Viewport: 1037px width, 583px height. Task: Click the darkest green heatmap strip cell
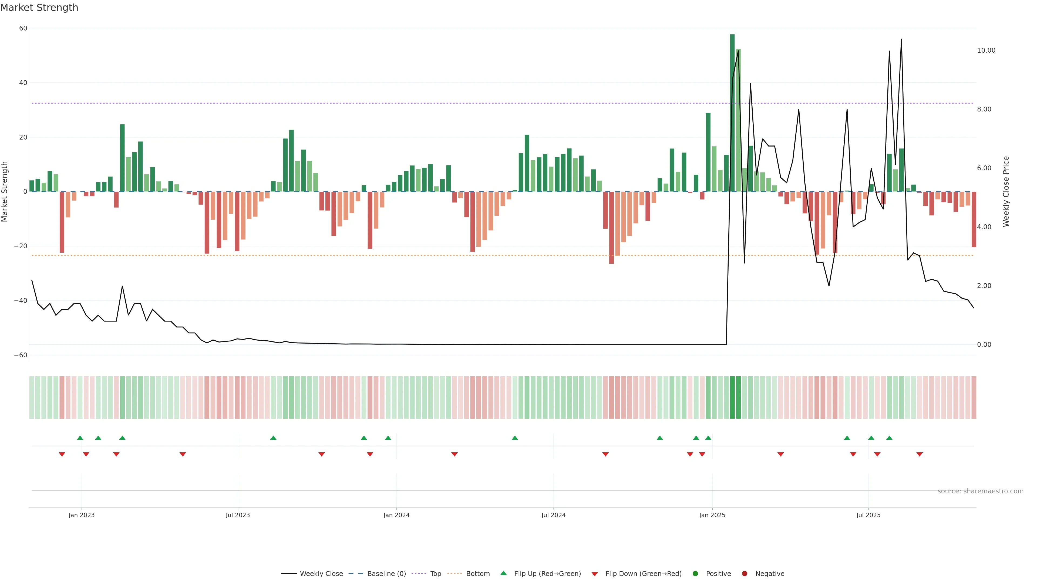point(732,397)
